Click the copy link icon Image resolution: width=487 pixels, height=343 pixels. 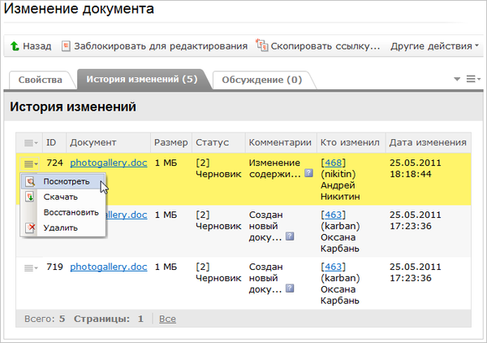click(x=261, y=46)
